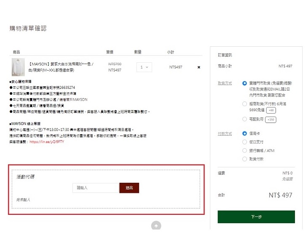Click the green 下一步 button
308x235 pixels.
(x=256, y=217)
